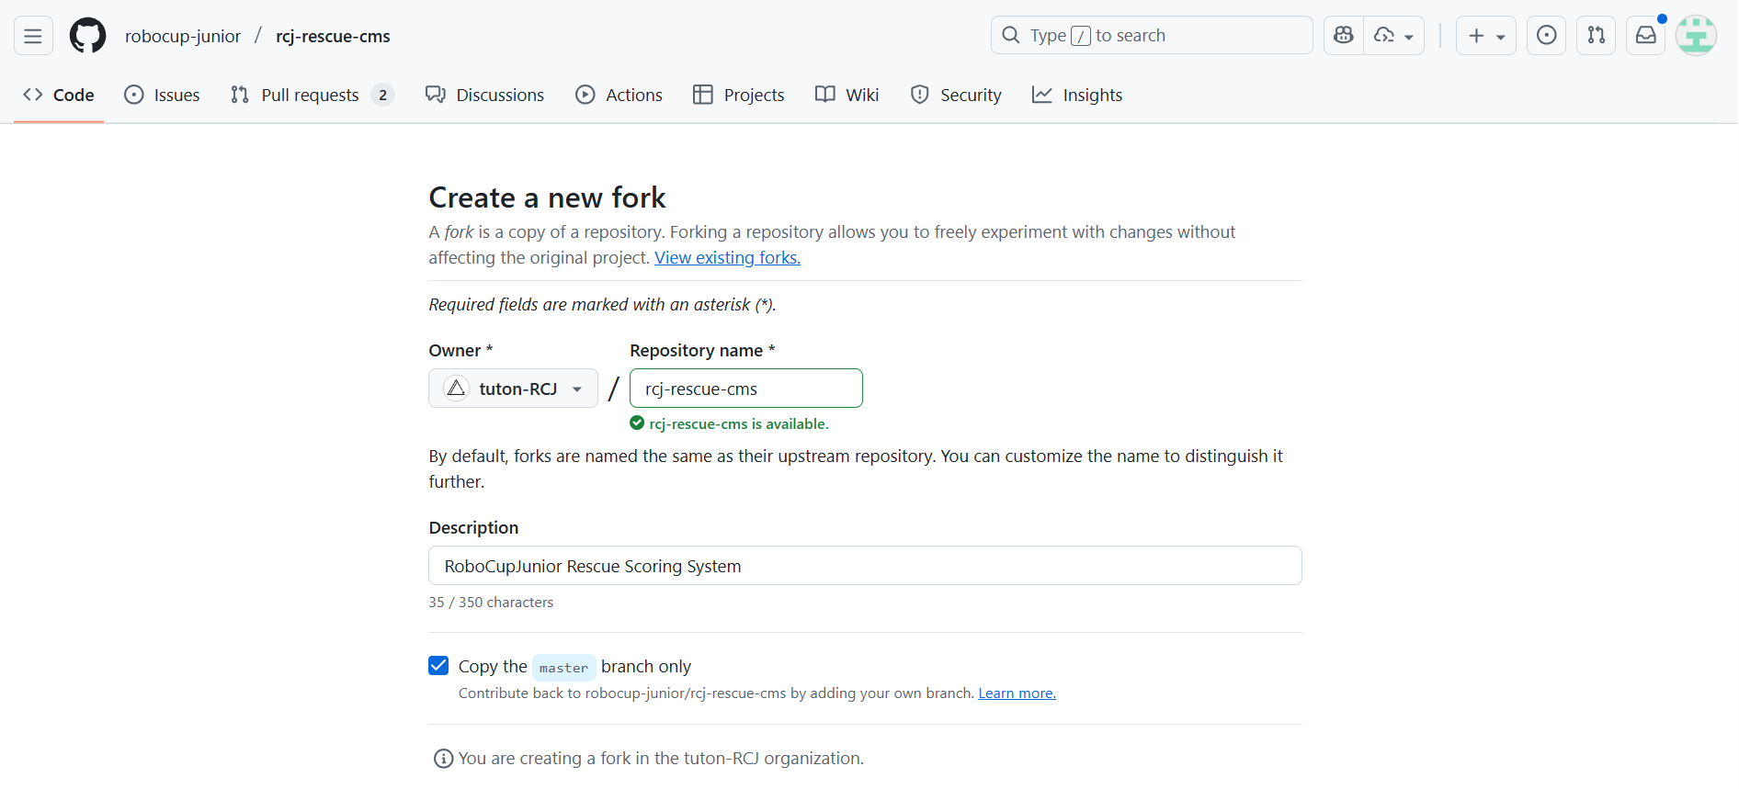
Task: Click the master branch label
Action: click(x=563, y=668)
